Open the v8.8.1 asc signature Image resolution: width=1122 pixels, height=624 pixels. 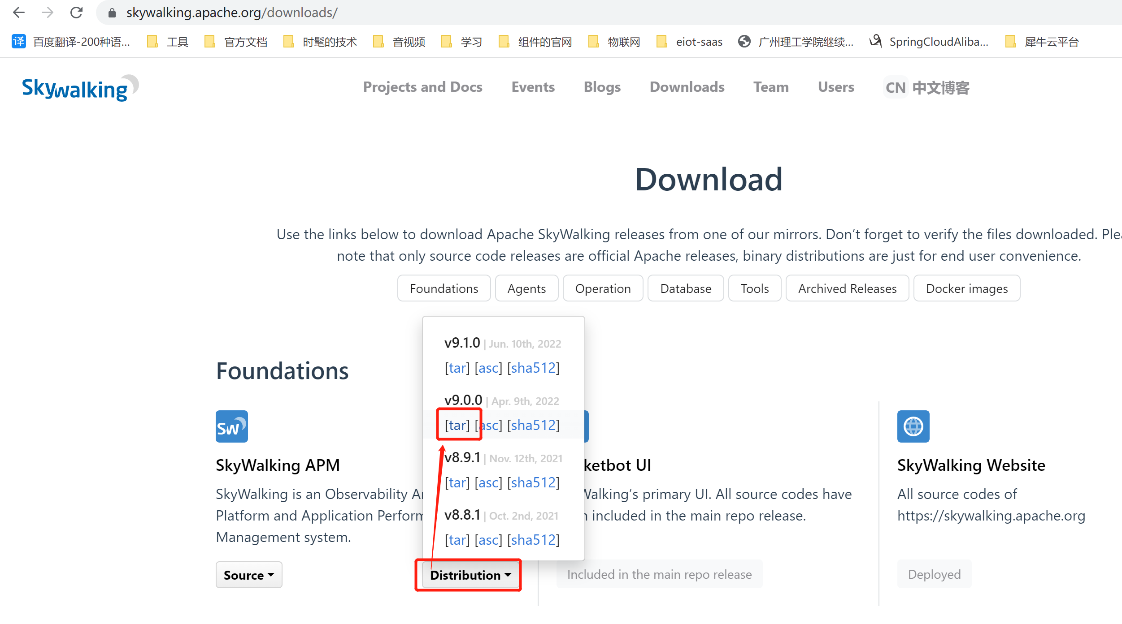pyautogui.click(x=488, y=540)
